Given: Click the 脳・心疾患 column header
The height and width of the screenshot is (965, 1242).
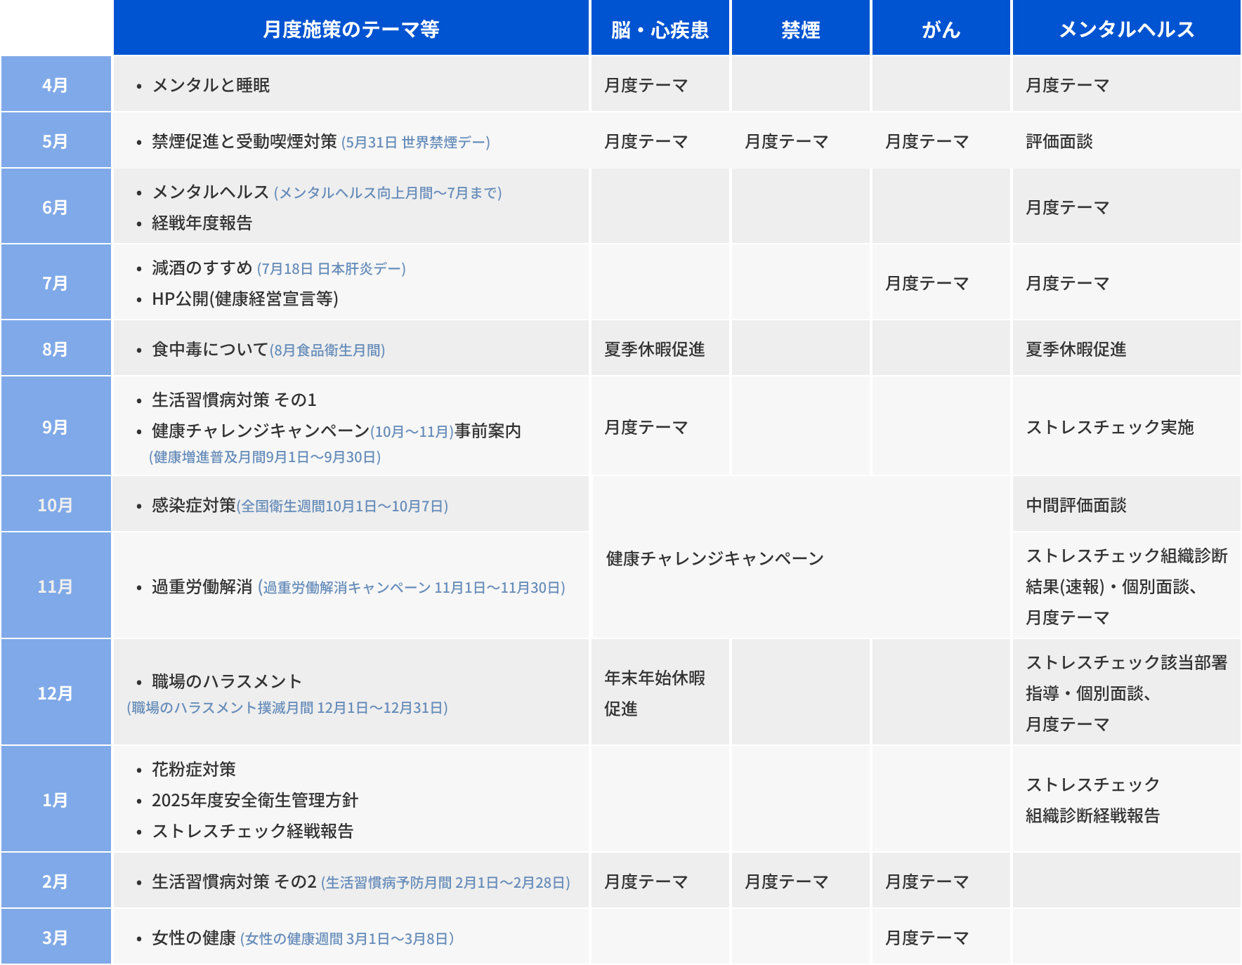Looking at the screenshot, I should pos(660,28).
